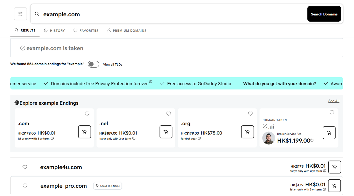Expand About This Name for example-pro.com

click(x=108, y=186)
